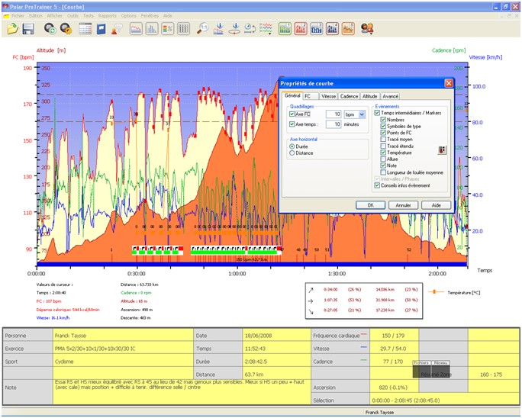This screenshot has height=418, width=522.
Task: Uncheck the Axe FC gridline checkbox
Action: pyautogui.click(x=292, y=114)
